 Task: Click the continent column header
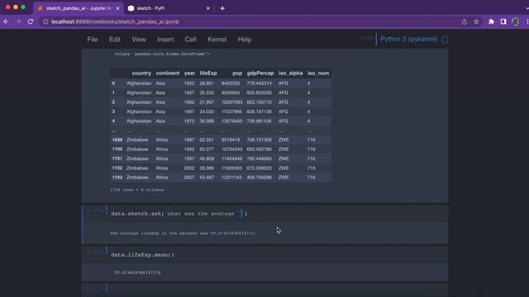click(x=168, y=73)
